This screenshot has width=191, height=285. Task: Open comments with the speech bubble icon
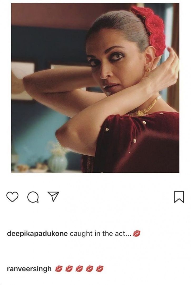33,197
